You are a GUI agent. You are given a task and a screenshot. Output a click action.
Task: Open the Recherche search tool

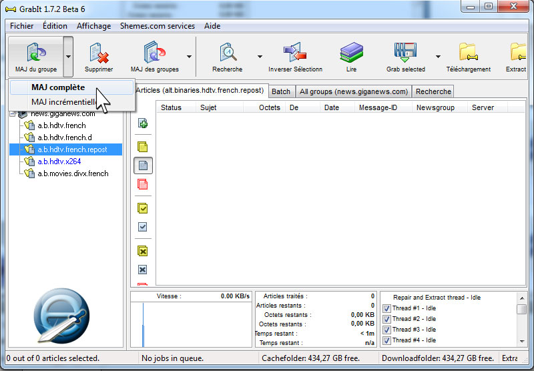[228, 52]
